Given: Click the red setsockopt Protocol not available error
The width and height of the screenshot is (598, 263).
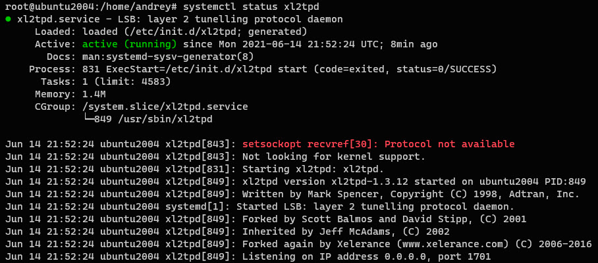Looking at the screenshot, I should [x=378, y=144].
